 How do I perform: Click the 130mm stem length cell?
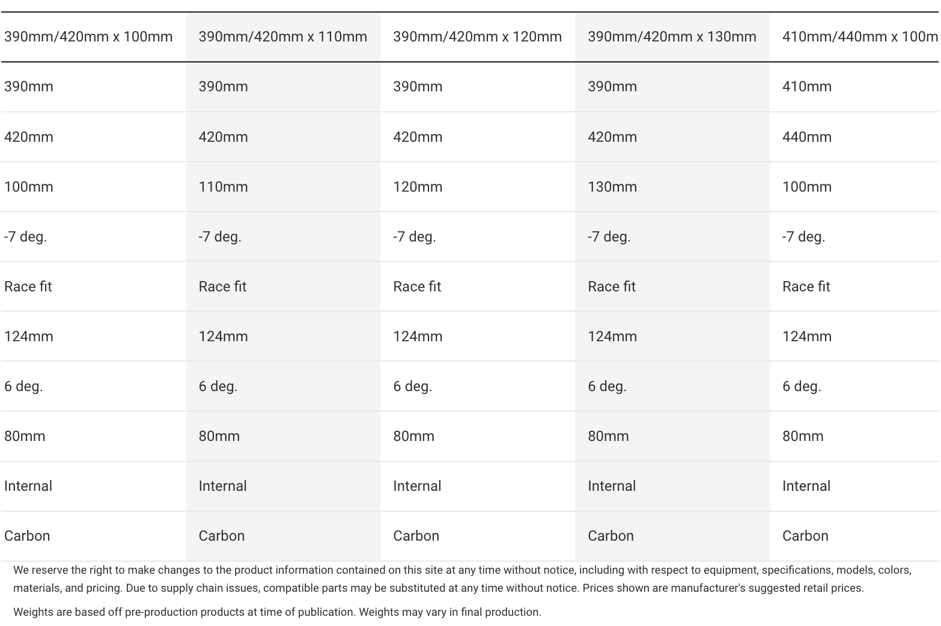tap(612, 187)
